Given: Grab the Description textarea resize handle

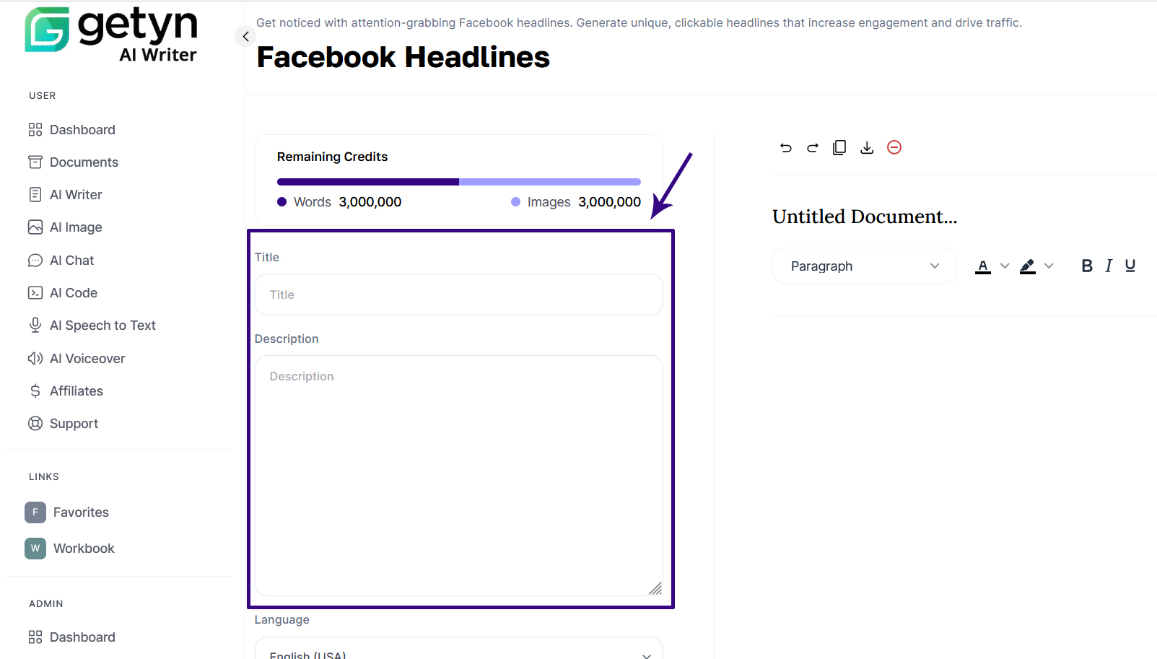Looking at the screenshot, I should point(655,588).
